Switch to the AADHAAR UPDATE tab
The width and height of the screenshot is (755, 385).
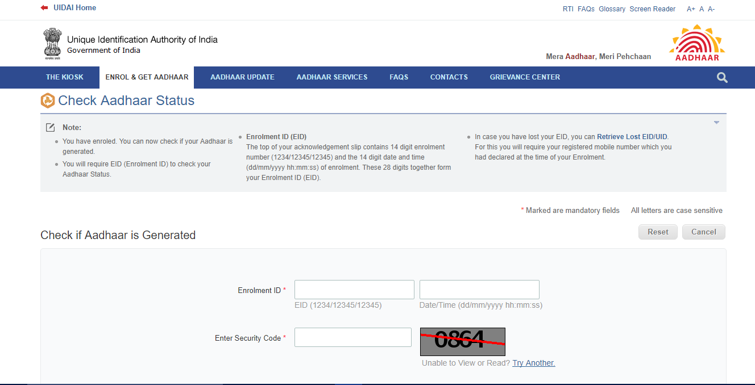[242, 77]
